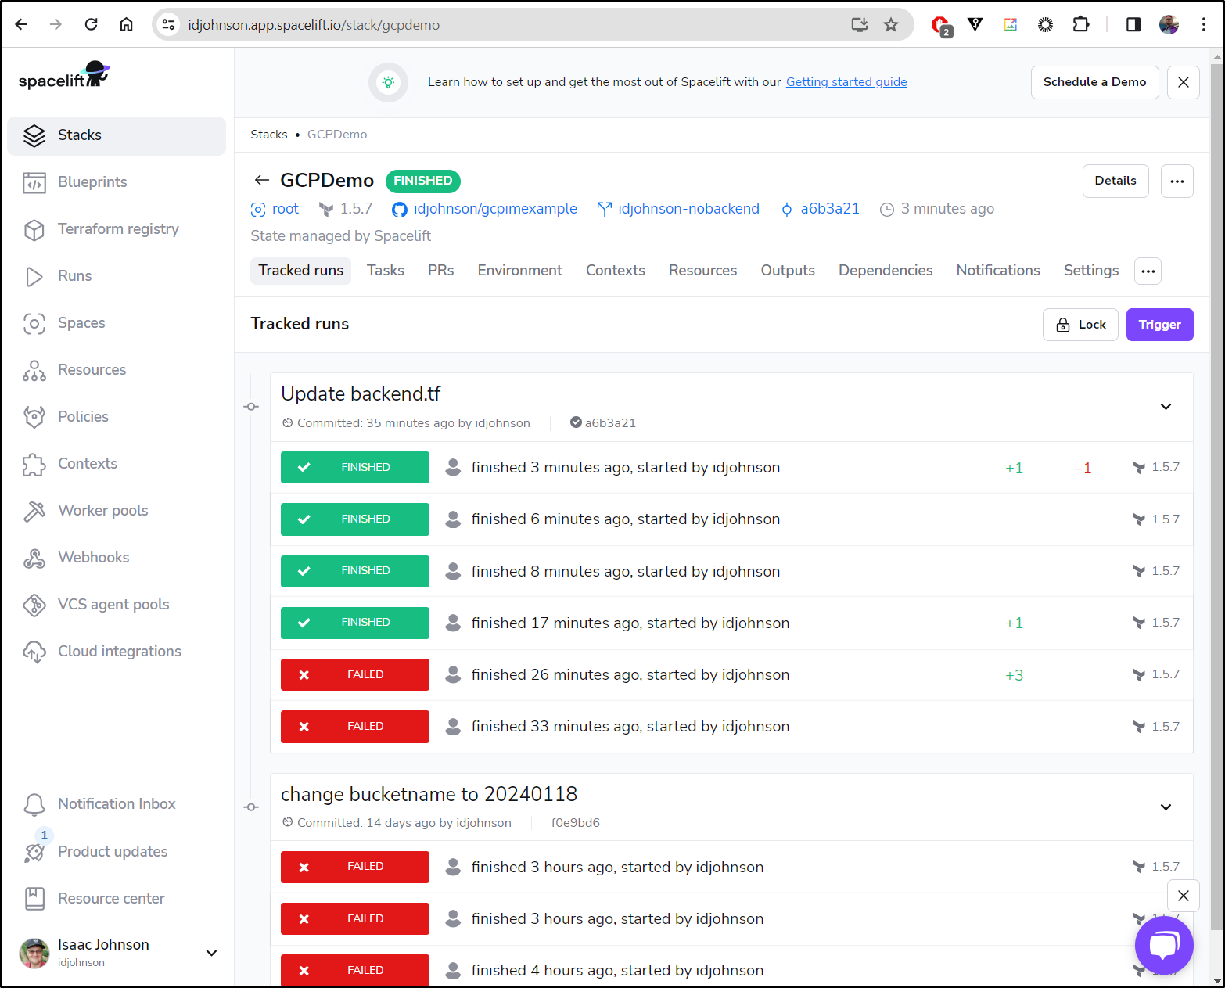Collapse the Update backend.tf run group
This screenshot has width=1225, height=988.
[x=1166, y=407]
